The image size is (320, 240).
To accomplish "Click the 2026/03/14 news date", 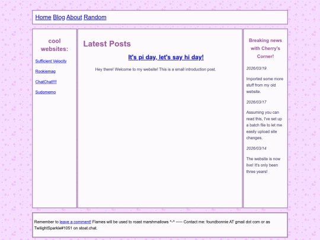I will 257,148.
